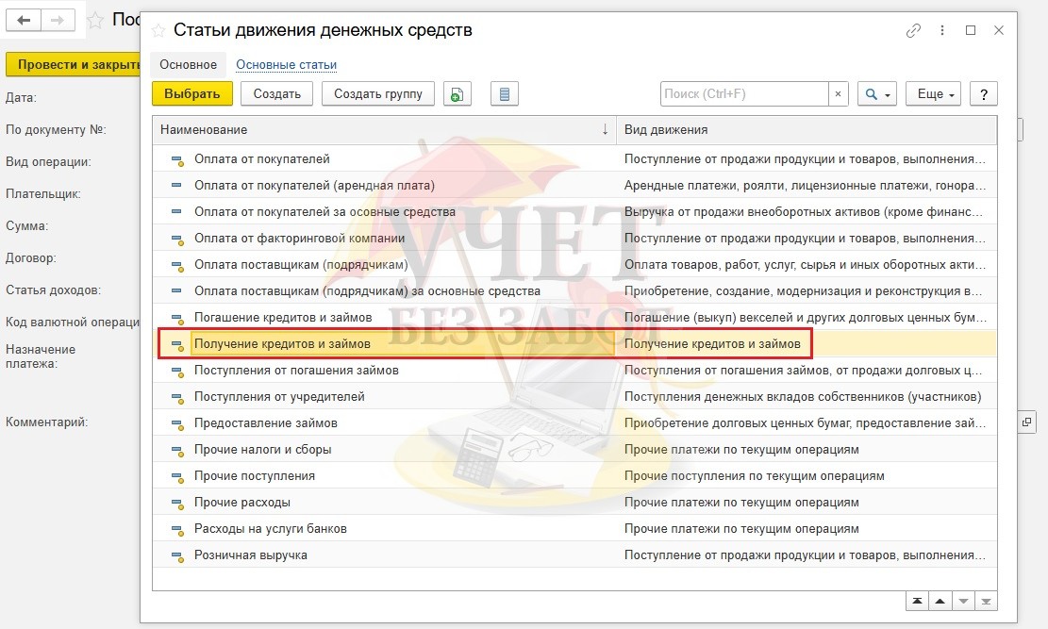Open help with the question mark button
The height and width of the screenshot is (629, 1048).
coord(983,93)
